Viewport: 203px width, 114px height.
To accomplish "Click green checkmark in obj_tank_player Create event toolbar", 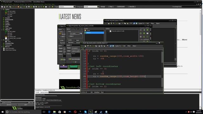I will click(x=105, y=23).
